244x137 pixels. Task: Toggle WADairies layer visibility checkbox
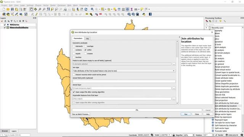[5, 25]
